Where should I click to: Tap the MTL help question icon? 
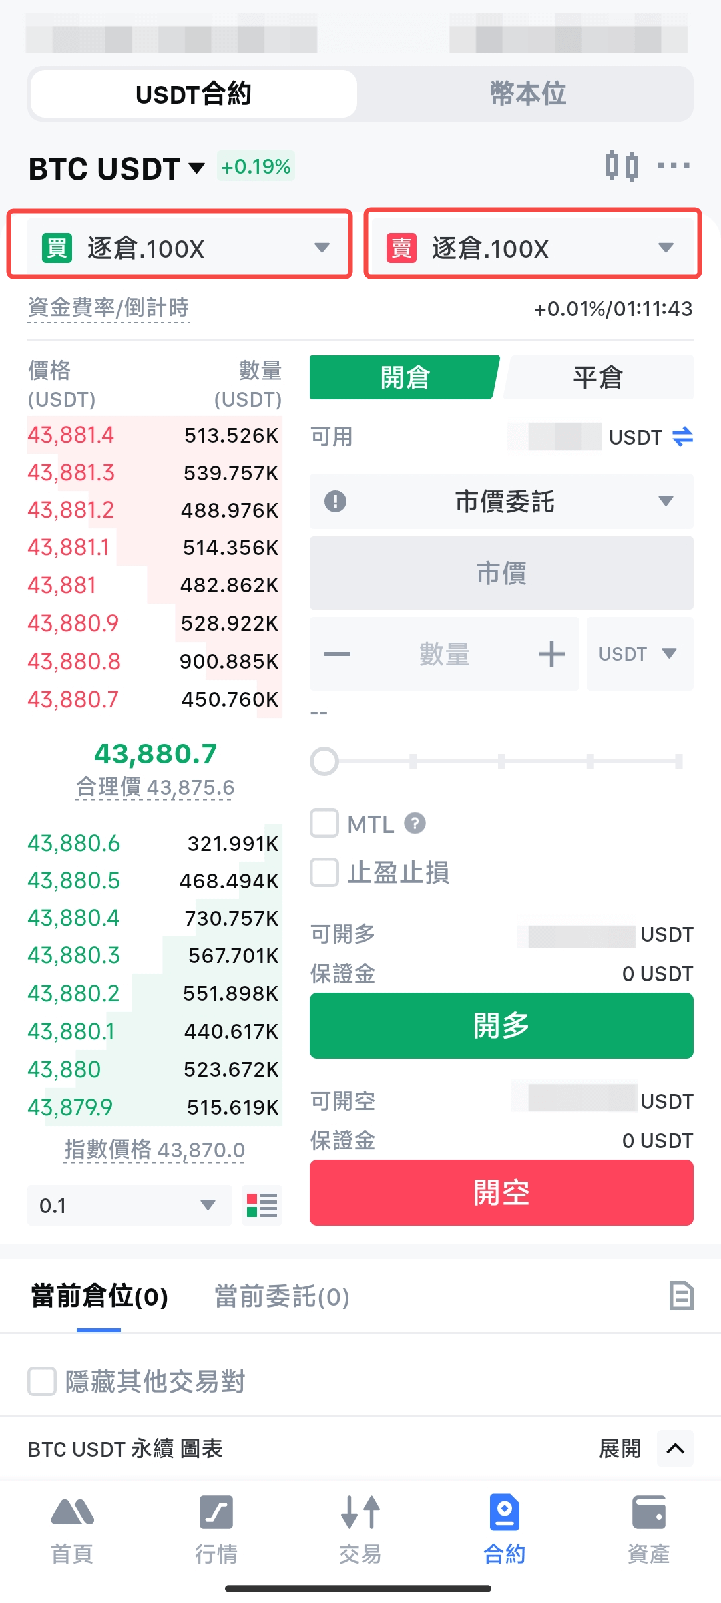(415, 824)
